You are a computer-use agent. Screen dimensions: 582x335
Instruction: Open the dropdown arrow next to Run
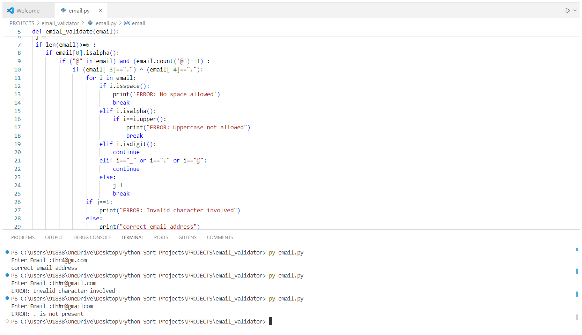575,10
